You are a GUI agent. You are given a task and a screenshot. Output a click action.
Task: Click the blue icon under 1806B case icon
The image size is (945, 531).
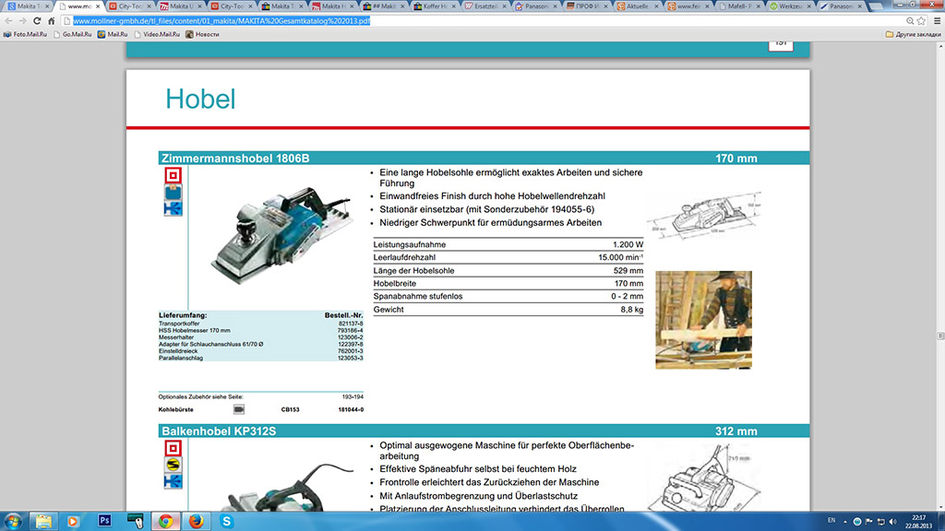click(173, 208)
